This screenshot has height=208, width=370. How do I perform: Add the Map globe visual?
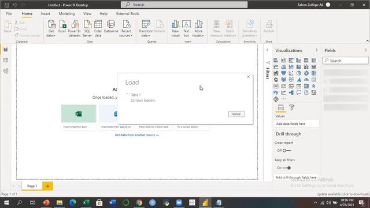coord(276,80)
